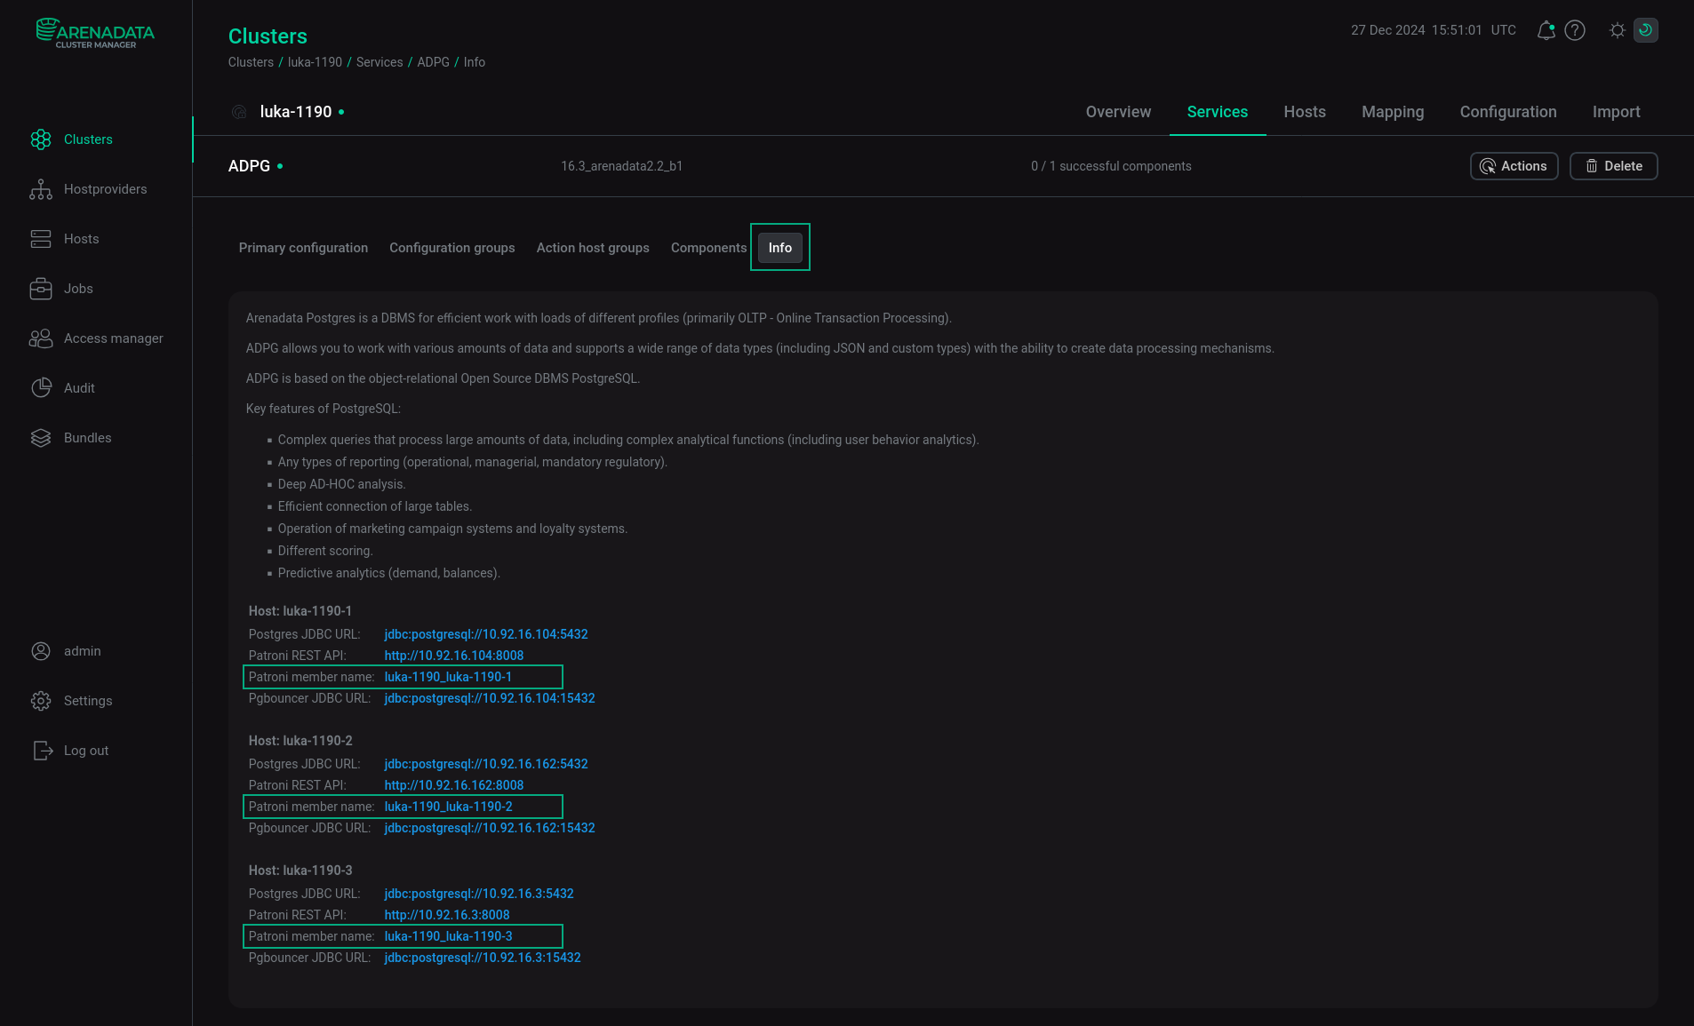Click the date and time display
Viewport: 1694px width, 1026px height.
tap(1434, 30)
